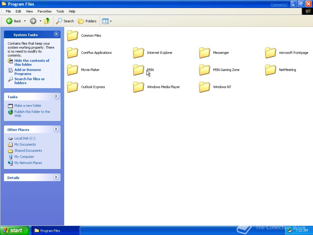Image resolution: width=313 pixels, height=235 pixels.
Task: Select the MSN Gaming Zone folder icon
Action: point(204,70)
